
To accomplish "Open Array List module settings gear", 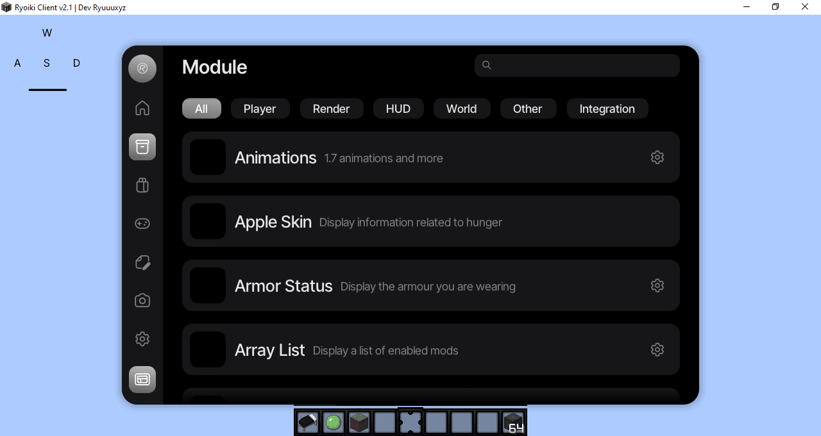I will point(657,349).
